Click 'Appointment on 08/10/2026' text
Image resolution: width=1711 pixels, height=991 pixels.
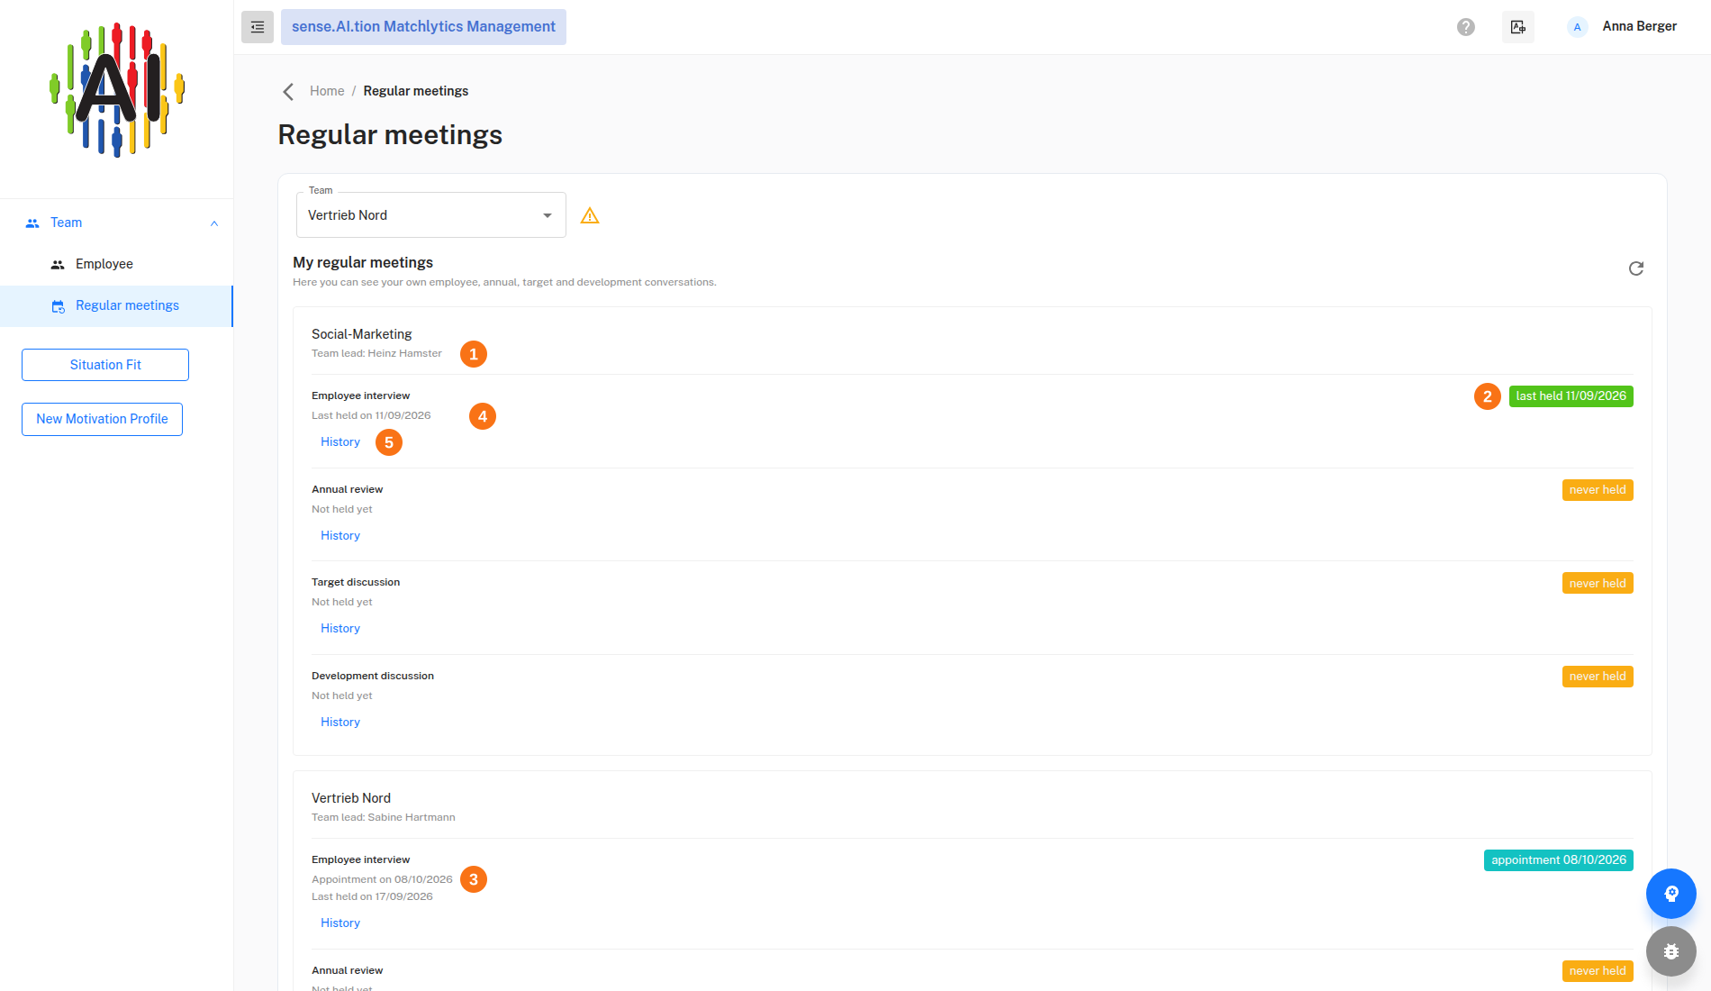coord(382,879)
